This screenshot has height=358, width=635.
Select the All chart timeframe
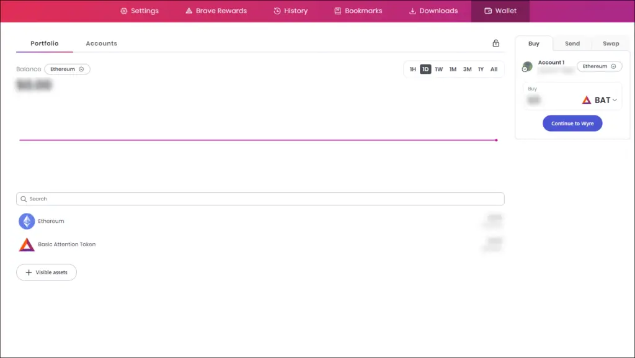pos(494,69)
